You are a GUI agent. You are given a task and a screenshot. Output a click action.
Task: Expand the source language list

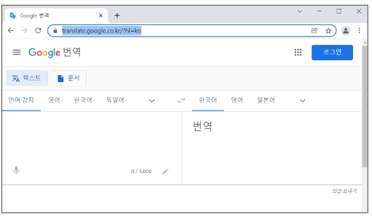(x=152, y=100)
